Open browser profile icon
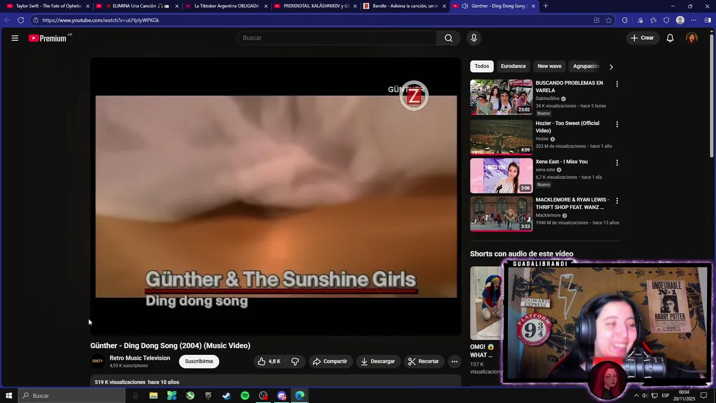The height and width of the screenshot is (403, 716). [x=680, y=20]
